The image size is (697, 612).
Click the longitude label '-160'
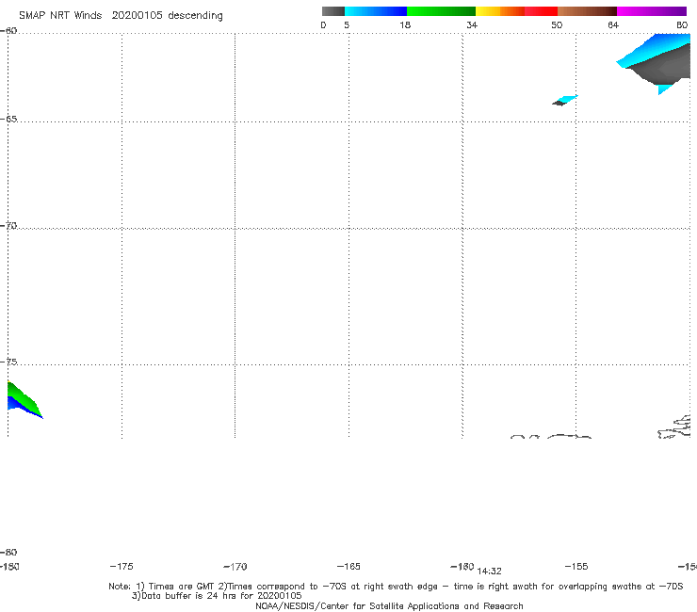pyautogui.click(x=462, y=567)
